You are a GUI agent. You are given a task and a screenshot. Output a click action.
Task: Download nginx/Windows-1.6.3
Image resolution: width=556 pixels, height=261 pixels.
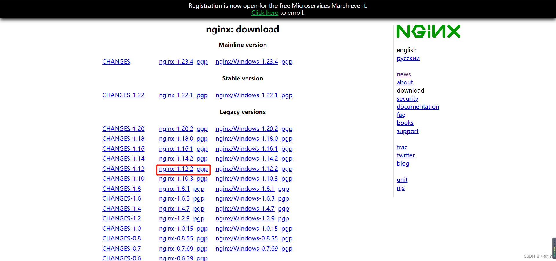(245, 198)
